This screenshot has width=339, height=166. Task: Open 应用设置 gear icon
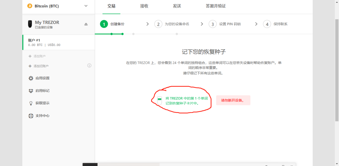[x=31, y=78]
